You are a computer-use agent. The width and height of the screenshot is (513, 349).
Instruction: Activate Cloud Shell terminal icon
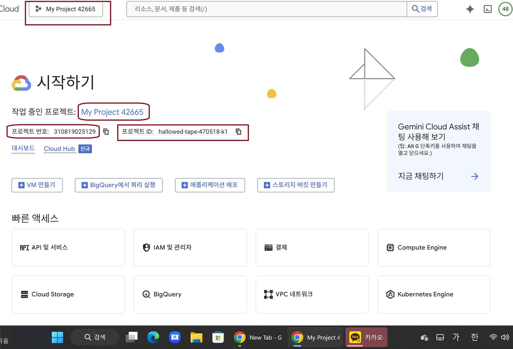coord(487,9)
